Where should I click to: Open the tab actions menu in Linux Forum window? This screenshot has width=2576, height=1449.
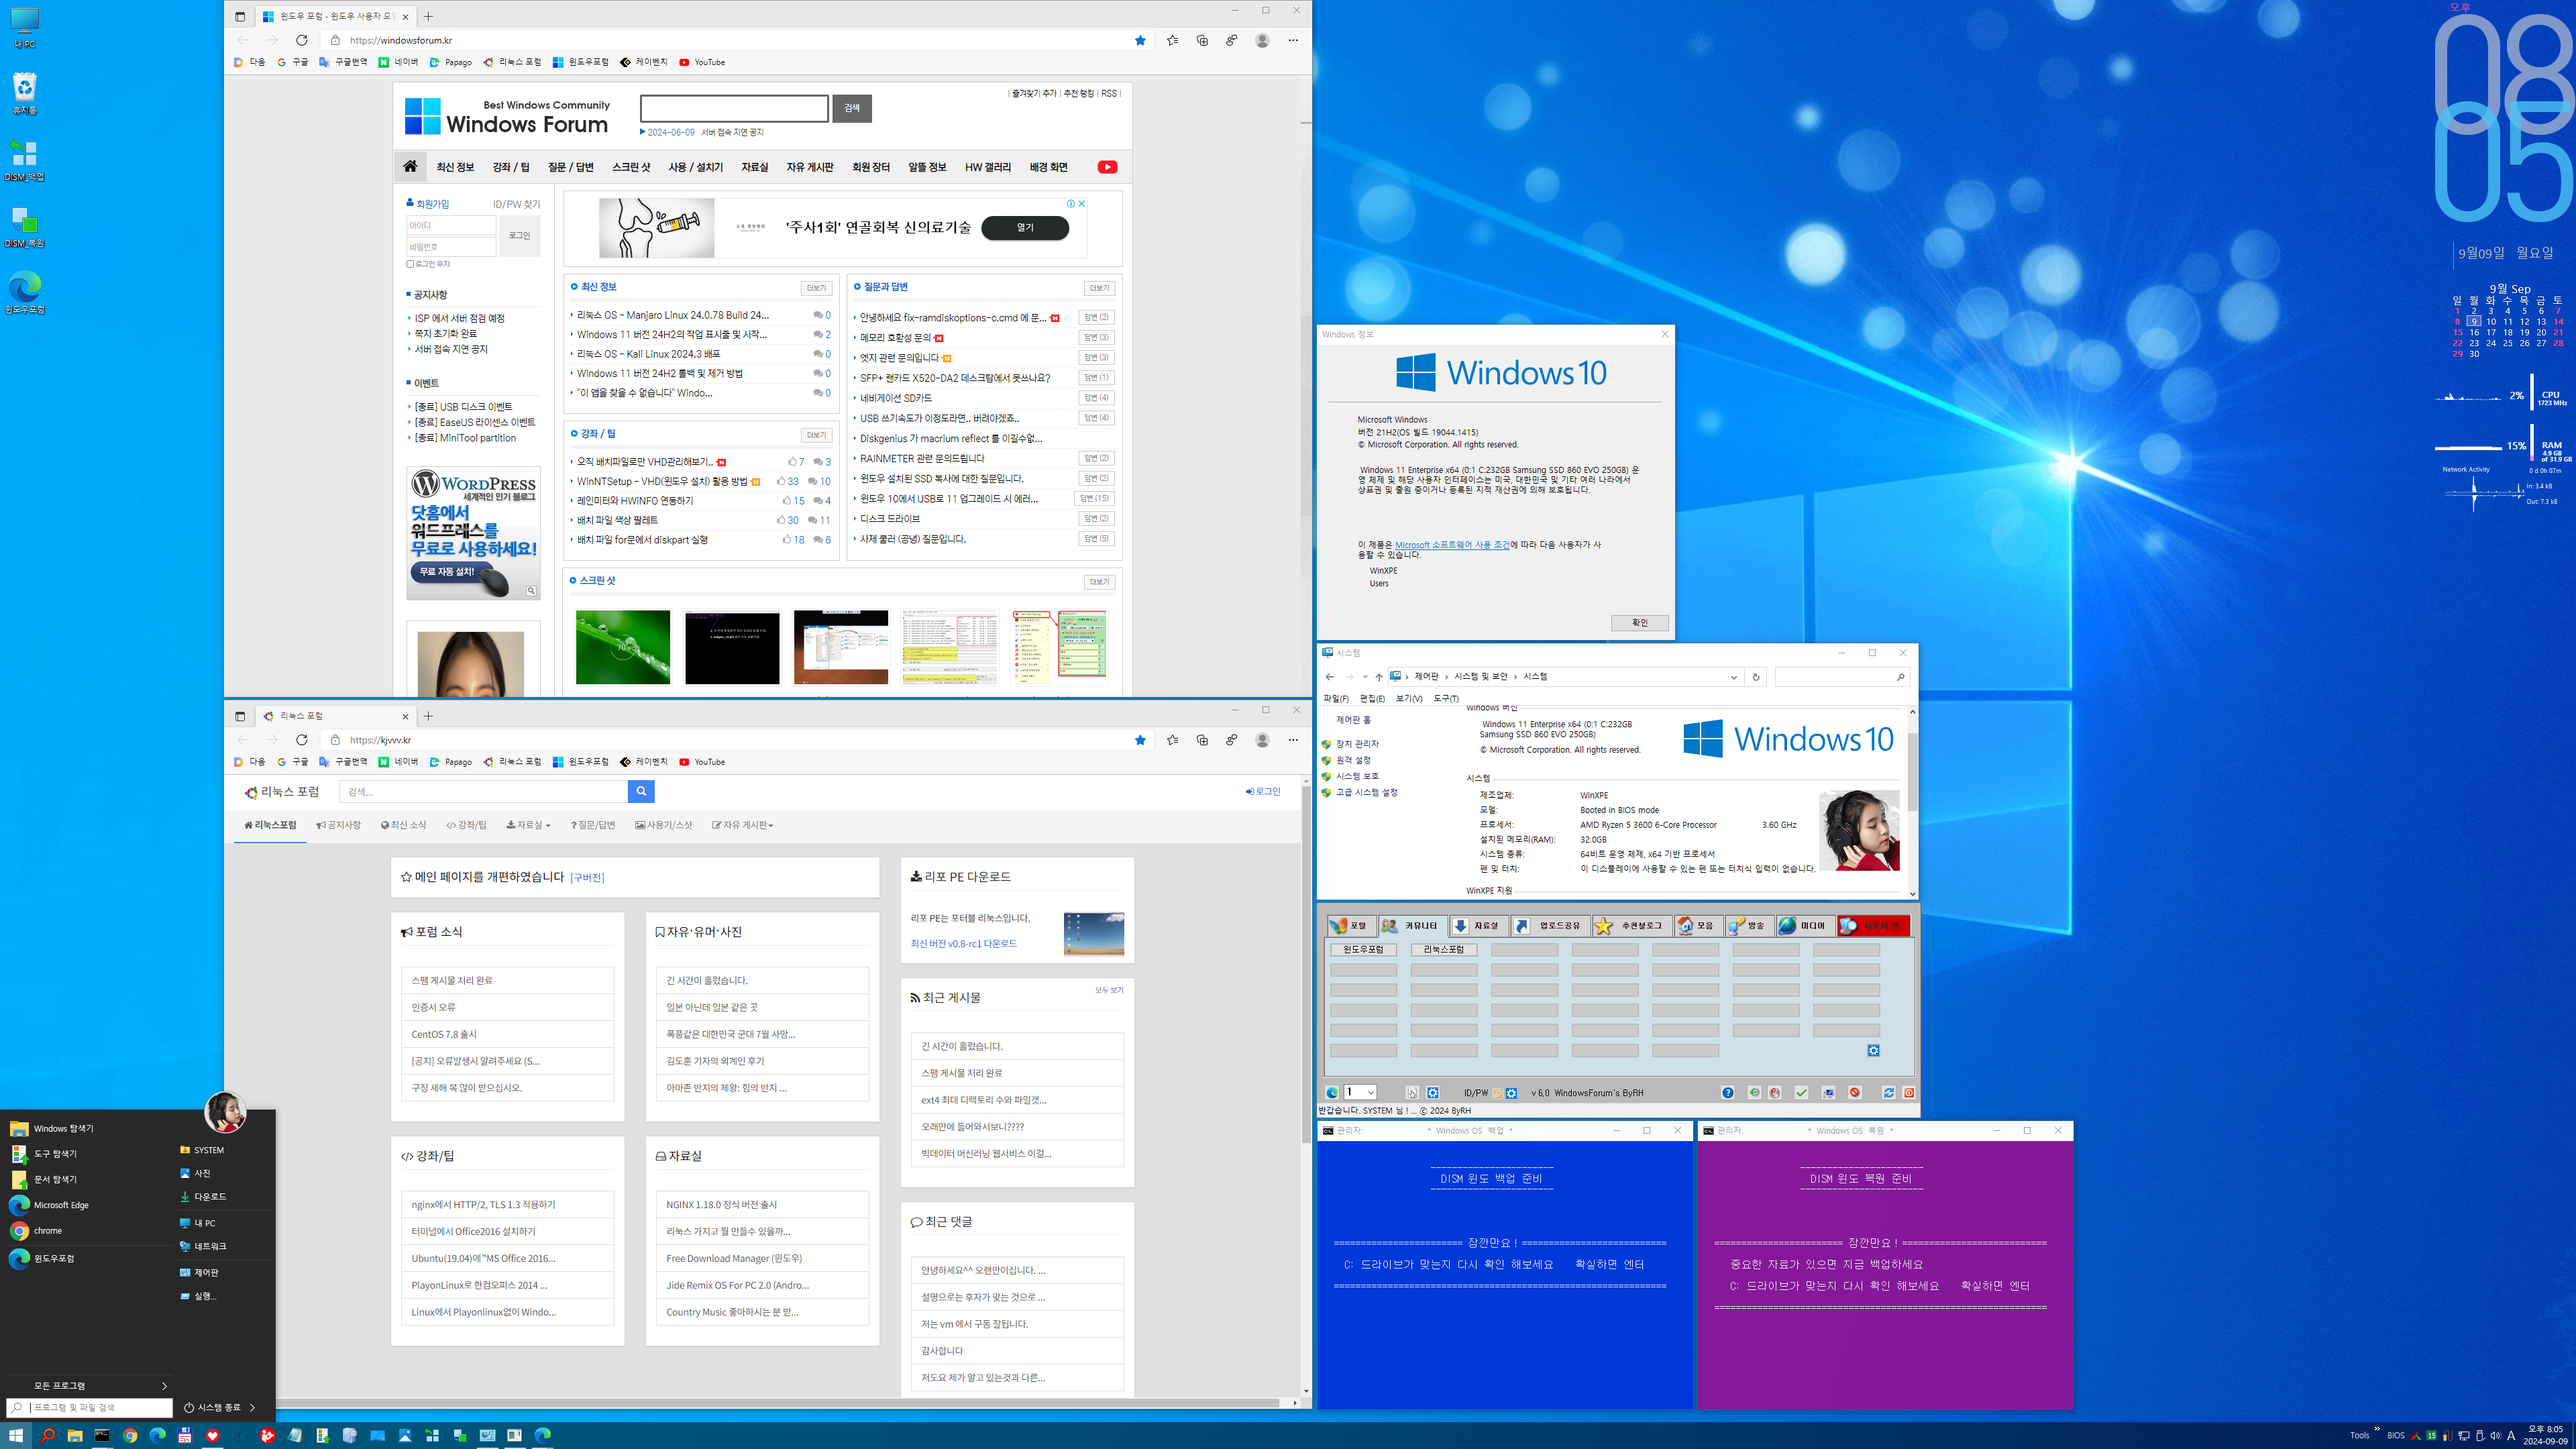[240, 716]
